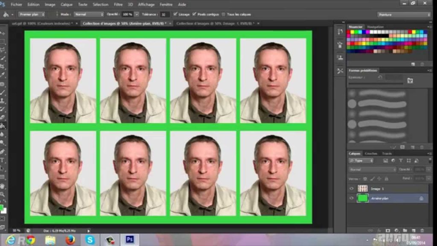Switch to the Couches tab
Viewport: 437px width, 246px height.
coord(371,153)
